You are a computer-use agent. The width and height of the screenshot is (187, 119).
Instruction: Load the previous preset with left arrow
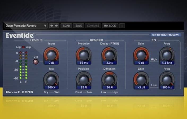point(52,26)
